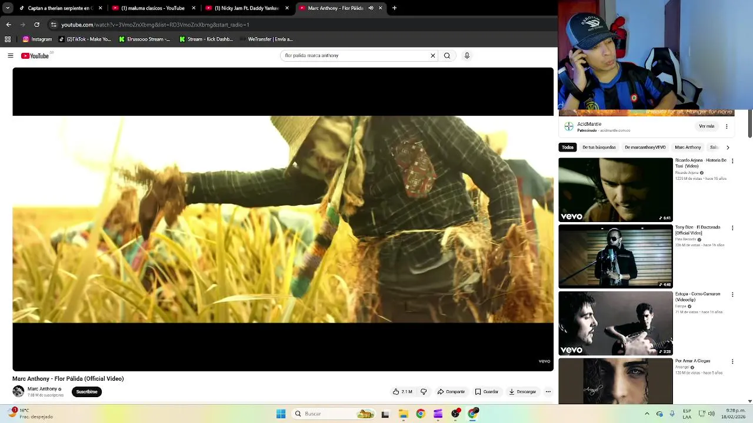This screenshot has width=753, height=423.
Task: Open the Stream - Kick Dashb... bookmark
Action: (x=206, y=39)
